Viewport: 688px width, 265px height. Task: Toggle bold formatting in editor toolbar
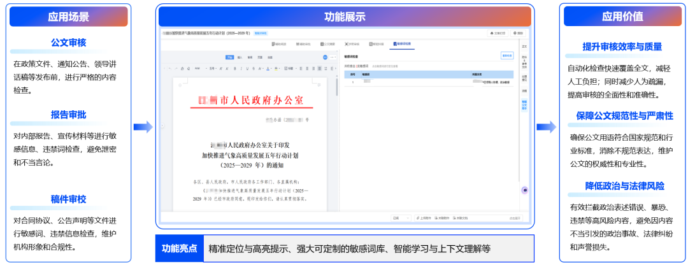coord(234,68)
